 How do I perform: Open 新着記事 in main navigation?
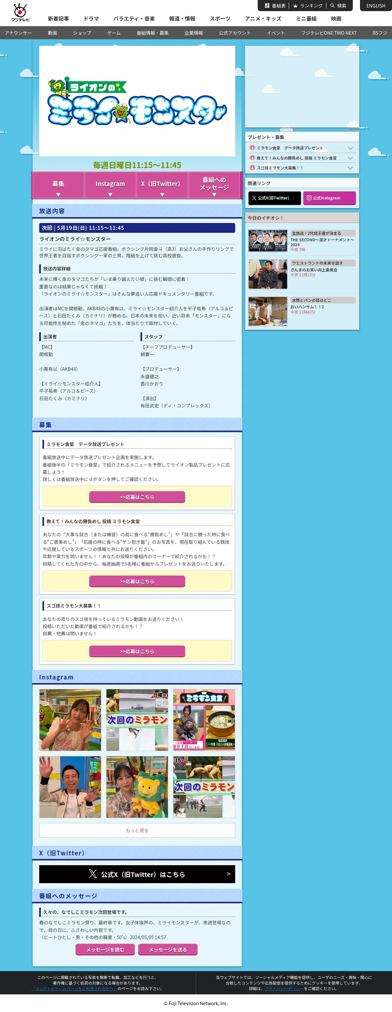(x=58, y=18)
